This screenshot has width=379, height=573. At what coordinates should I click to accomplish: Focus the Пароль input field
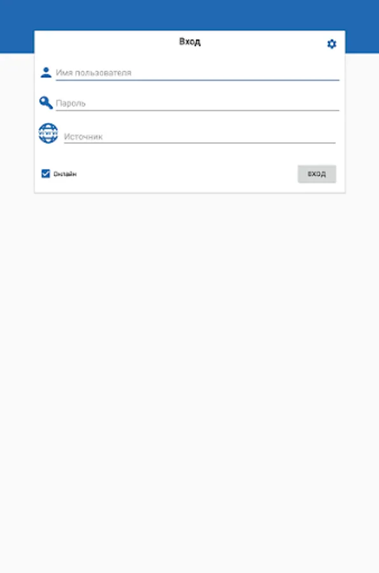tap(197, 103)
